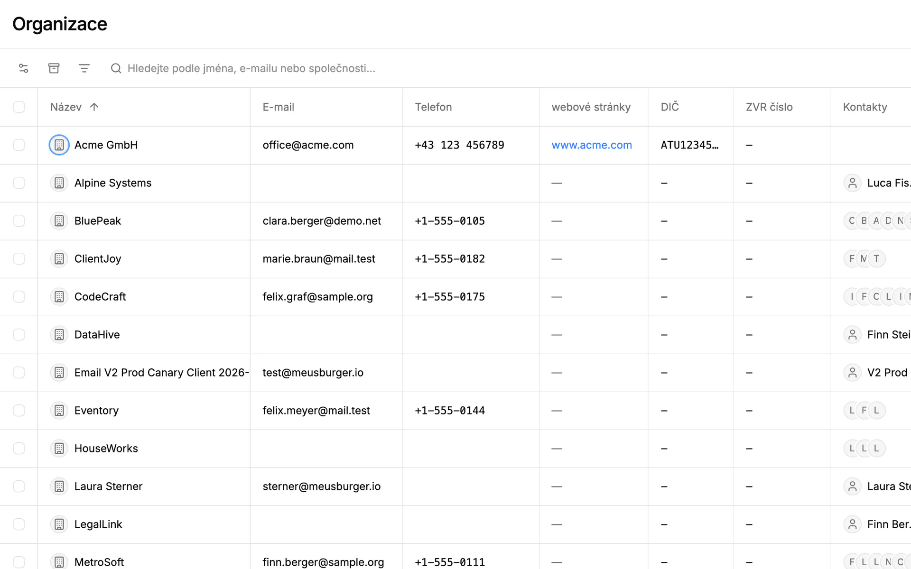Screen dimensions: 911x569
Task: Select the Acme GmbH row checkbox
Action: [19, 145]
